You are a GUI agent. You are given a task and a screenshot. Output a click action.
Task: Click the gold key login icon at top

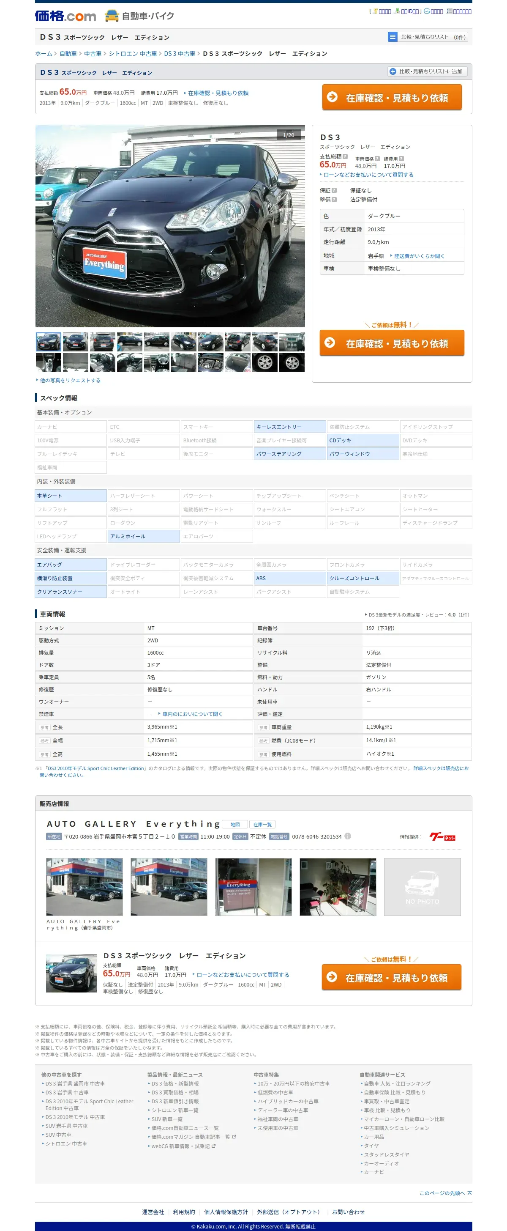point(375,11)
